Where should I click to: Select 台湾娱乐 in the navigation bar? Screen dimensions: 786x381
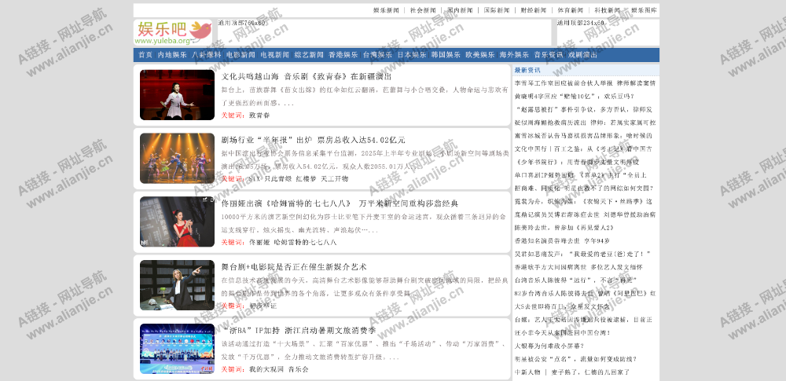tap(377, 55)
